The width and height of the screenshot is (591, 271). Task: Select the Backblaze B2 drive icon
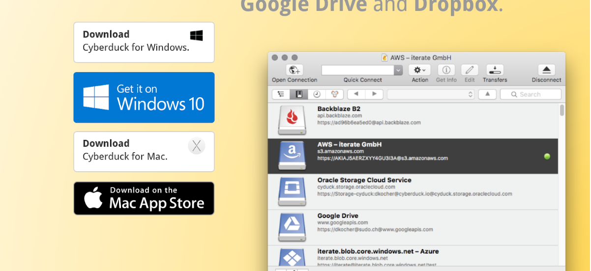[x=292, y=120]
